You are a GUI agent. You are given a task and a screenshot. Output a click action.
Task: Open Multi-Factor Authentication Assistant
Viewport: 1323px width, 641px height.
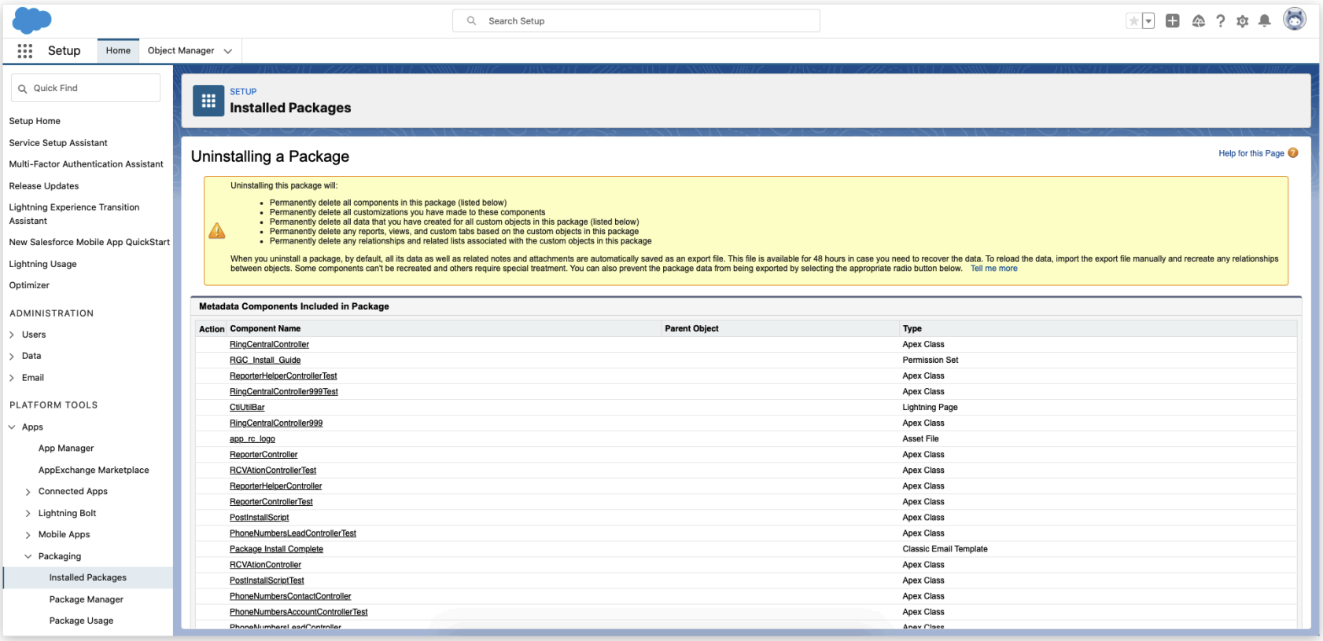(87, 164)
